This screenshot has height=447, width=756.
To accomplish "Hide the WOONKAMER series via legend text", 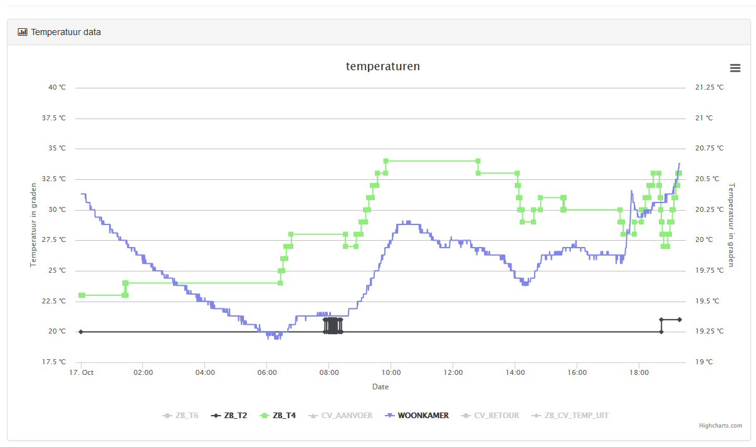I will (423, 416).
